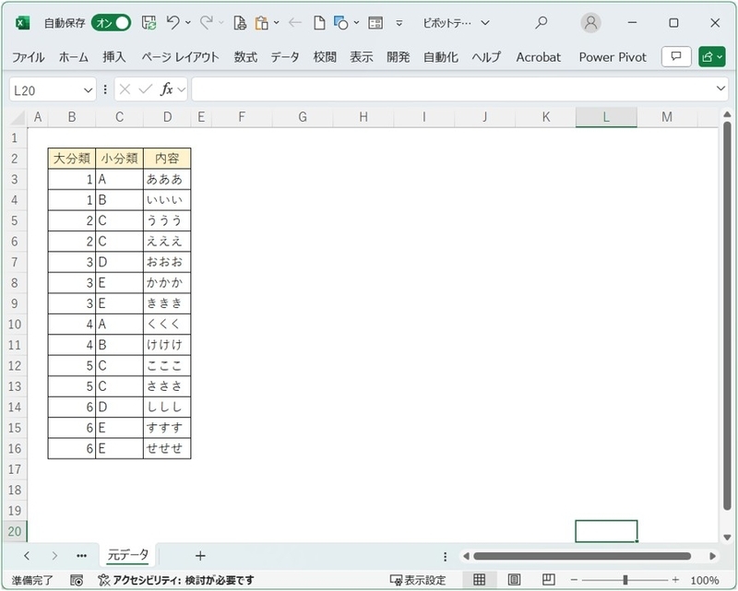The image size is (738, 591).
Task: Click the Select All corner triangle
Action: click(17, 117)
